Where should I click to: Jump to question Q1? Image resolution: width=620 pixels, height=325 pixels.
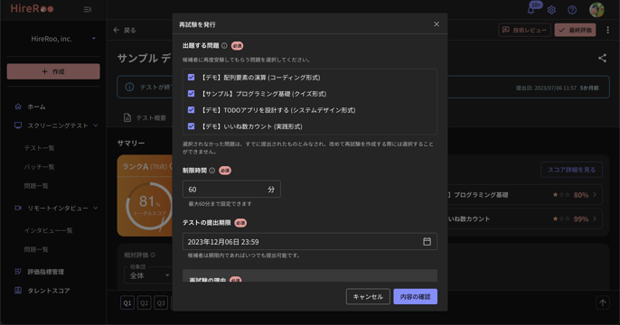(x=127, y=303)
